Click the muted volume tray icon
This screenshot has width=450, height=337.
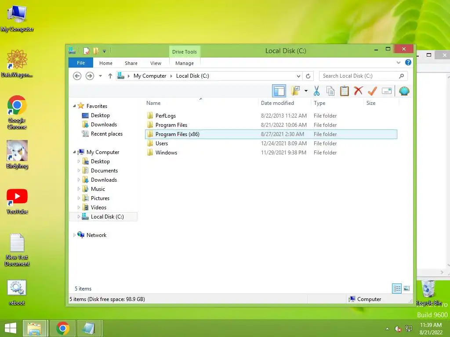pos(398,329)
